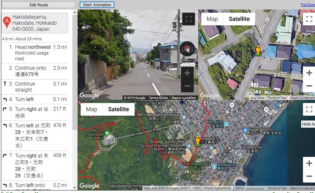Click the Hakodate Park label

point(197,165)
